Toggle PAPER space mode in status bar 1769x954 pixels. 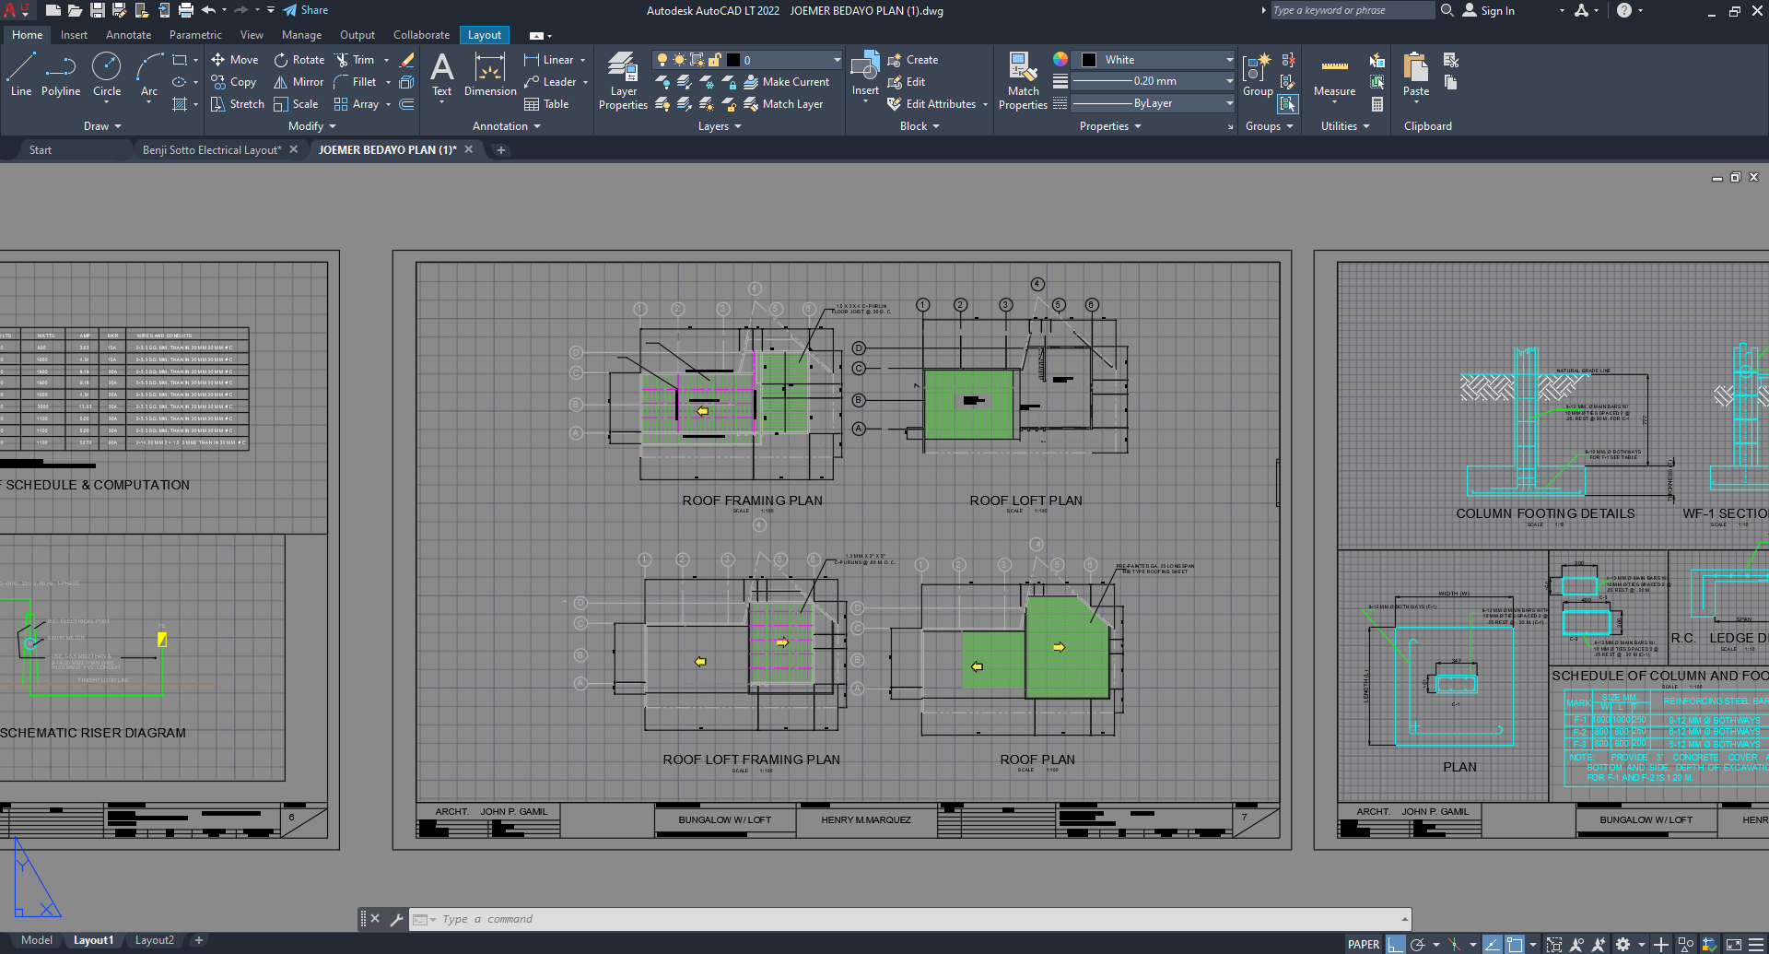[x=1363, y=944]
